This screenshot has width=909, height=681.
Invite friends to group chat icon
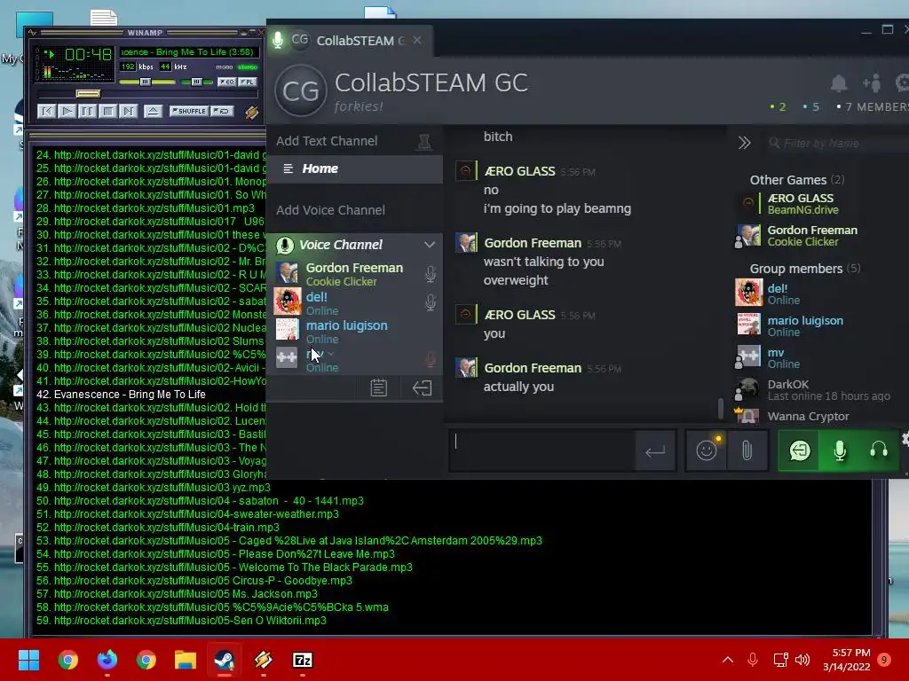[872, 83]
